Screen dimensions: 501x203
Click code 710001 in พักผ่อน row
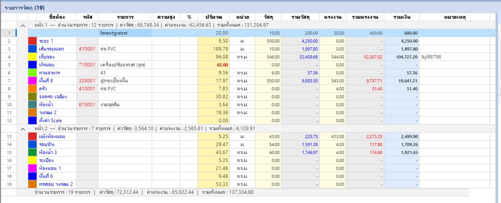click(x=88, y=65)
